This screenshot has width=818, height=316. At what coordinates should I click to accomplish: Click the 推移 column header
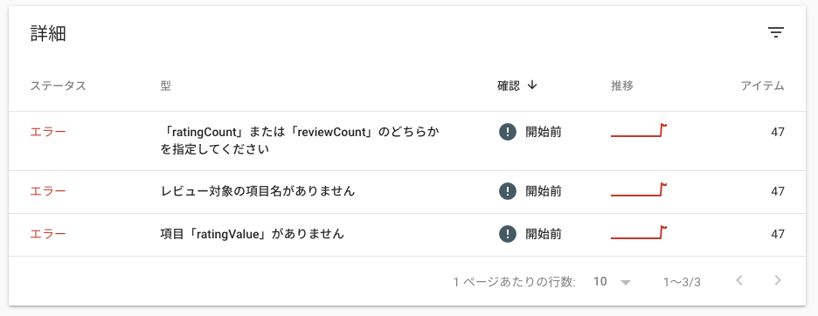(x=622, y=86)
